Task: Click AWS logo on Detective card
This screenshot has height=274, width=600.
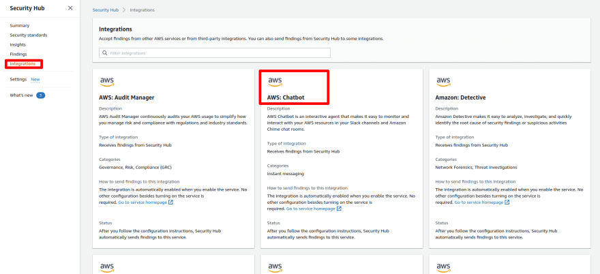Action: (x=443, y=82)
